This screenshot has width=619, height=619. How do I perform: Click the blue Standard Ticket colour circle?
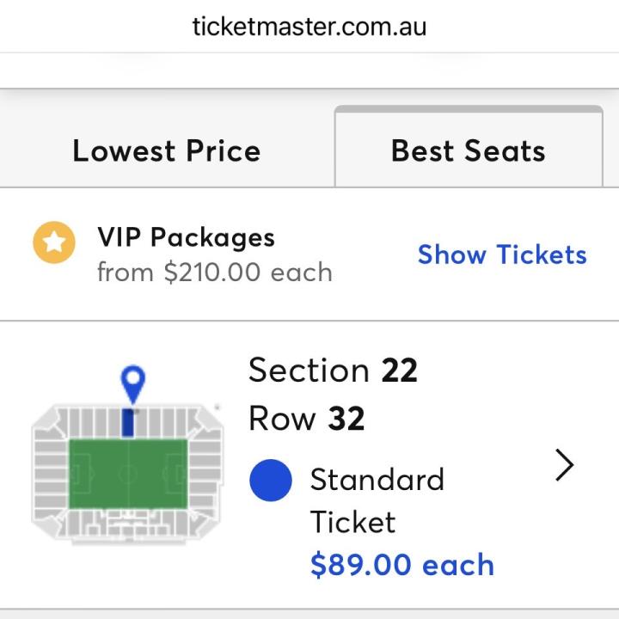pos(271,480)
